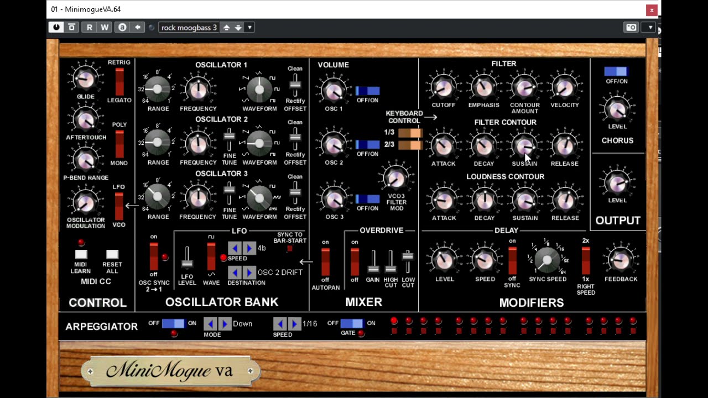The image size is (708, 398).
Task: Toggle the Chorus Off/On blue switch
Action: click(x=616, y=71)
